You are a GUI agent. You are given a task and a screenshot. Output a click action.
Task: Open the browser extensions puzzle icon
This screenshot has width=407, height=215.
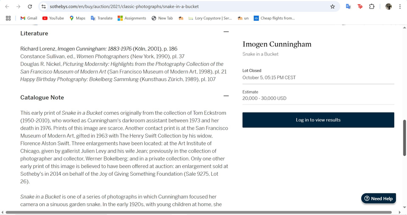pos(372,7)
